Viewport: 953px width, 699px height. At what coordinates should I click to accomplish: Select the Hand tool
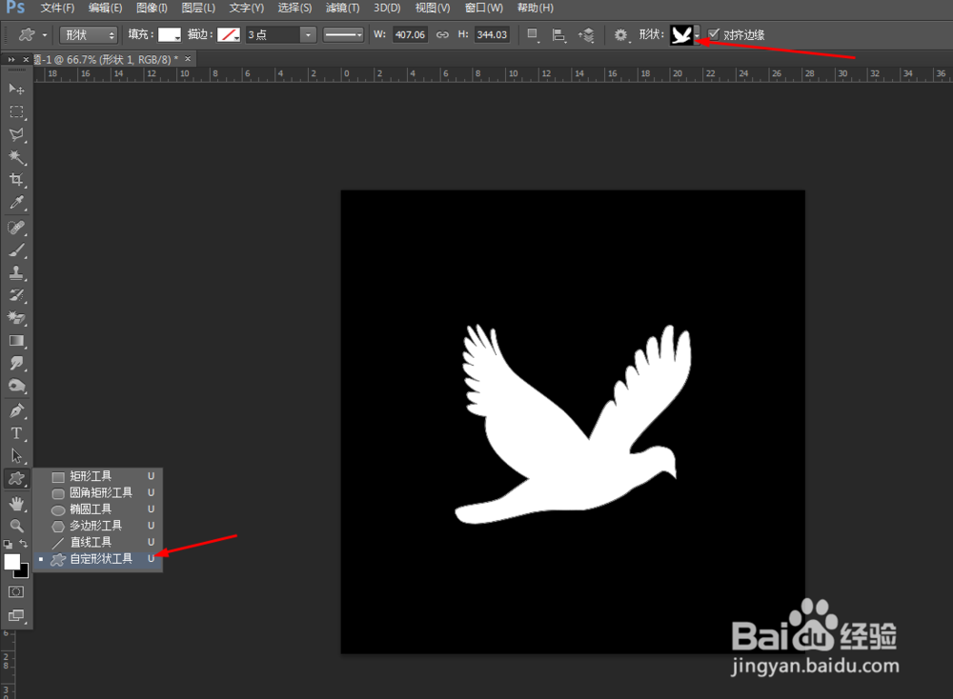coord(16,504)
